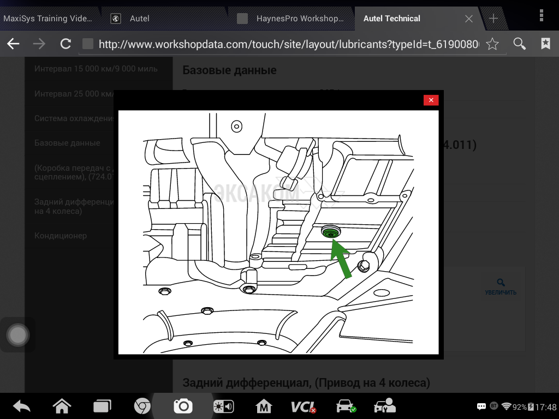Open the vehicle diagnostics car icon

[346, 406]
